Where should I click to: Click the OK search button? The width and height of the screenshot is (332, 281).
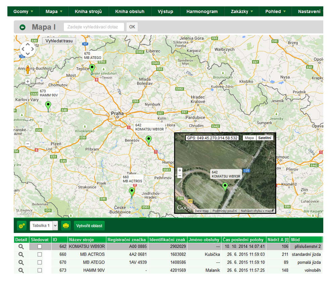pyautogui.click(x=132, y=27)
